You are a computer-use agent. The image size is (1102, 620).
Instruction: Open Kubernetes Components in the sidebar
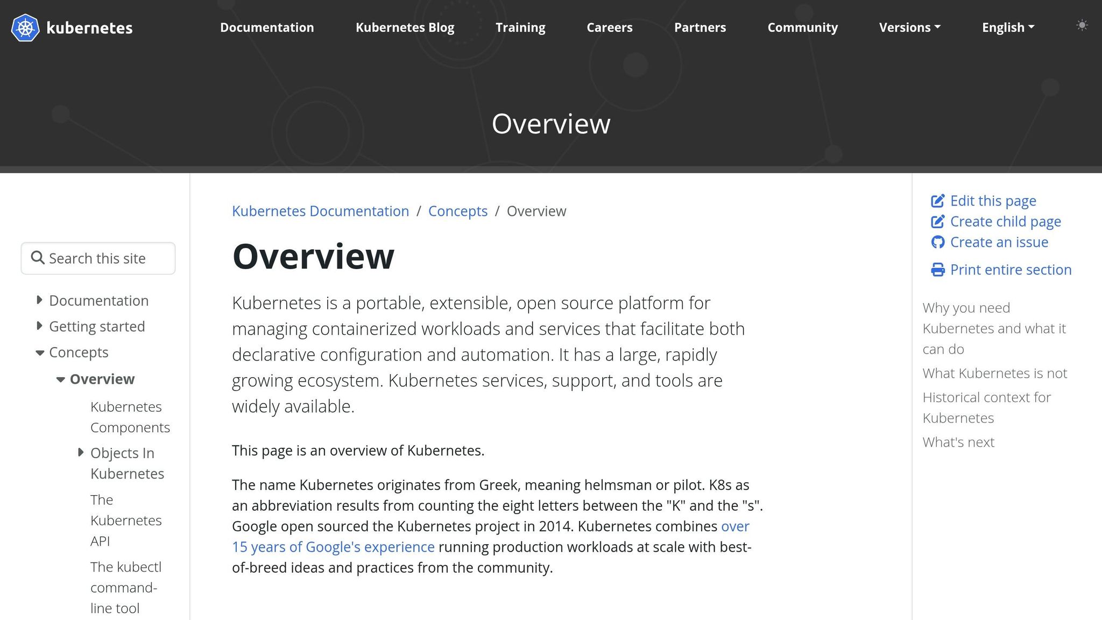click(130, 417)
